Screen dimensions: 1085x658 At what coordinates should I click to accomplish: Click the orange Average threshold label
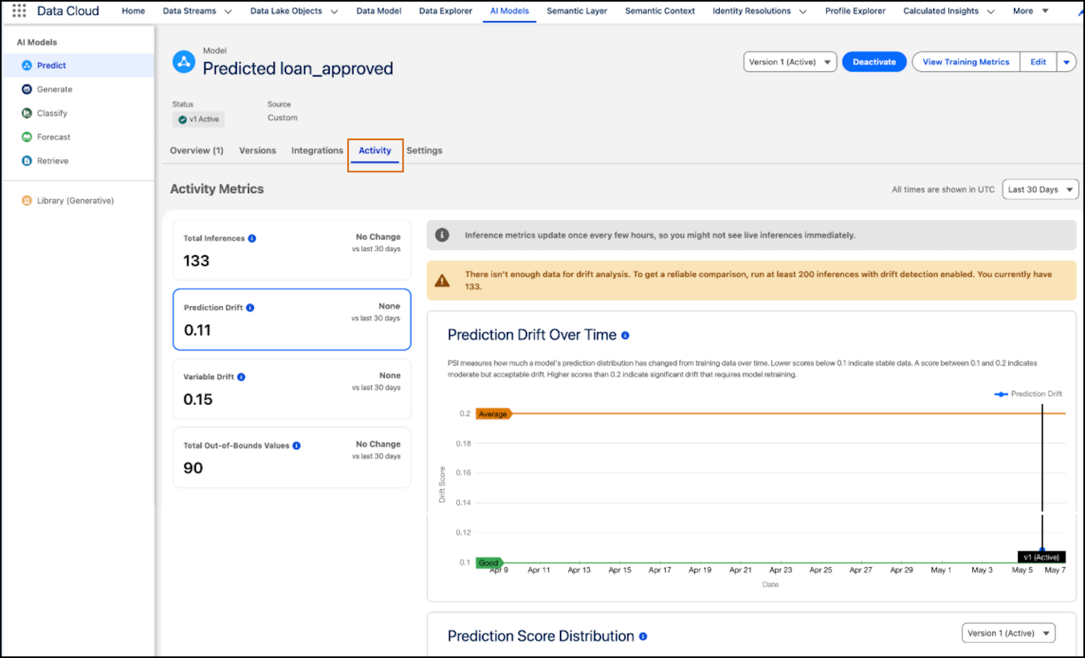pos(493,414)
